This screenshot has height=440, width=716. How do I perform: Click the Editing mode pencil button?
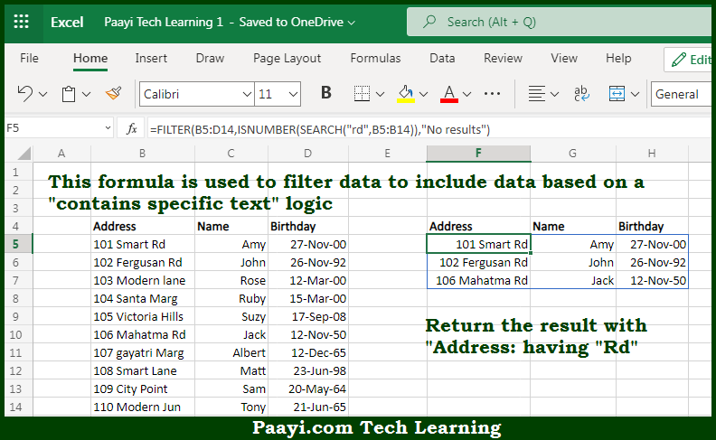690,60
